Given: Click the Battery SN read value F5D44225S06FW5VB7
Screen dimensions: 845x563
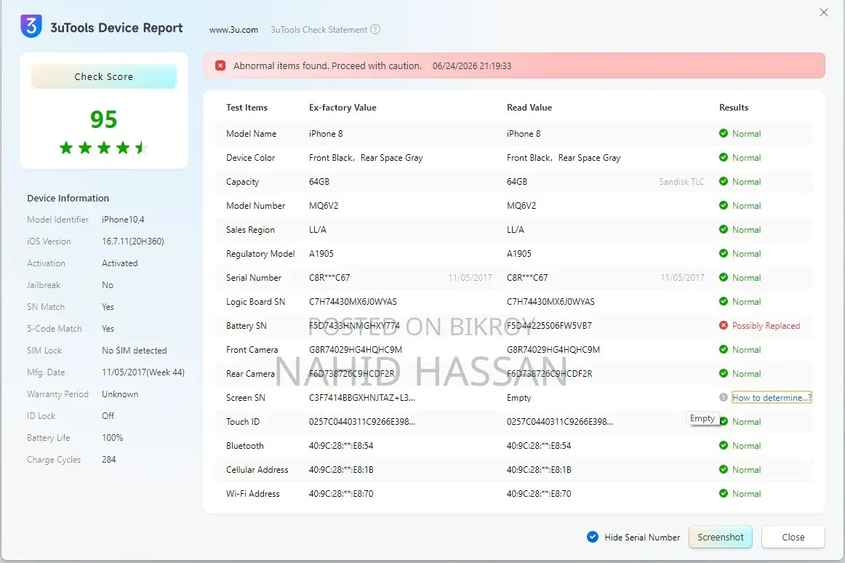Looking at the screenshot, I should (549, 326).
